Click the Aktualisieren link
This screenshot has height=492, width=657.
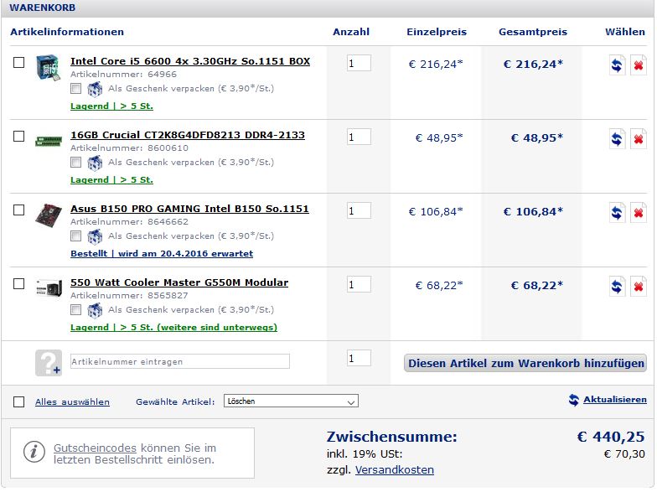(614, 400)
